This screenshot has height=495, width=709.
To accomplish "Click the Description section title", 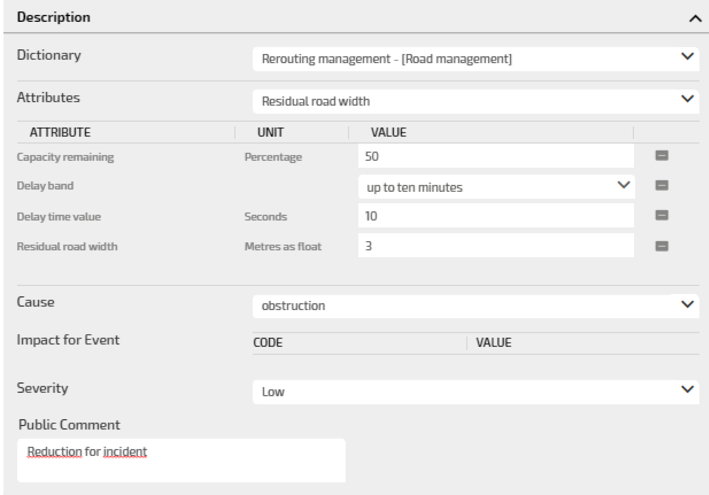I will (x=54, y=17).
